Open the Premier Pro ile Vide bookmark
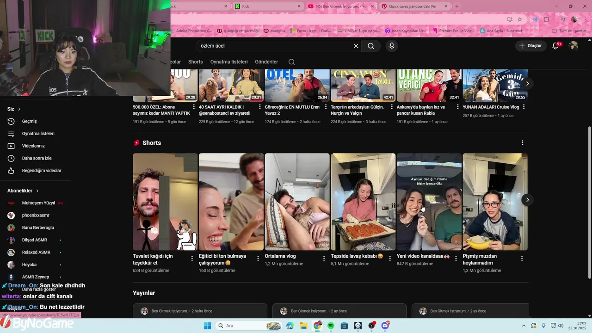 tap(453, 31)
